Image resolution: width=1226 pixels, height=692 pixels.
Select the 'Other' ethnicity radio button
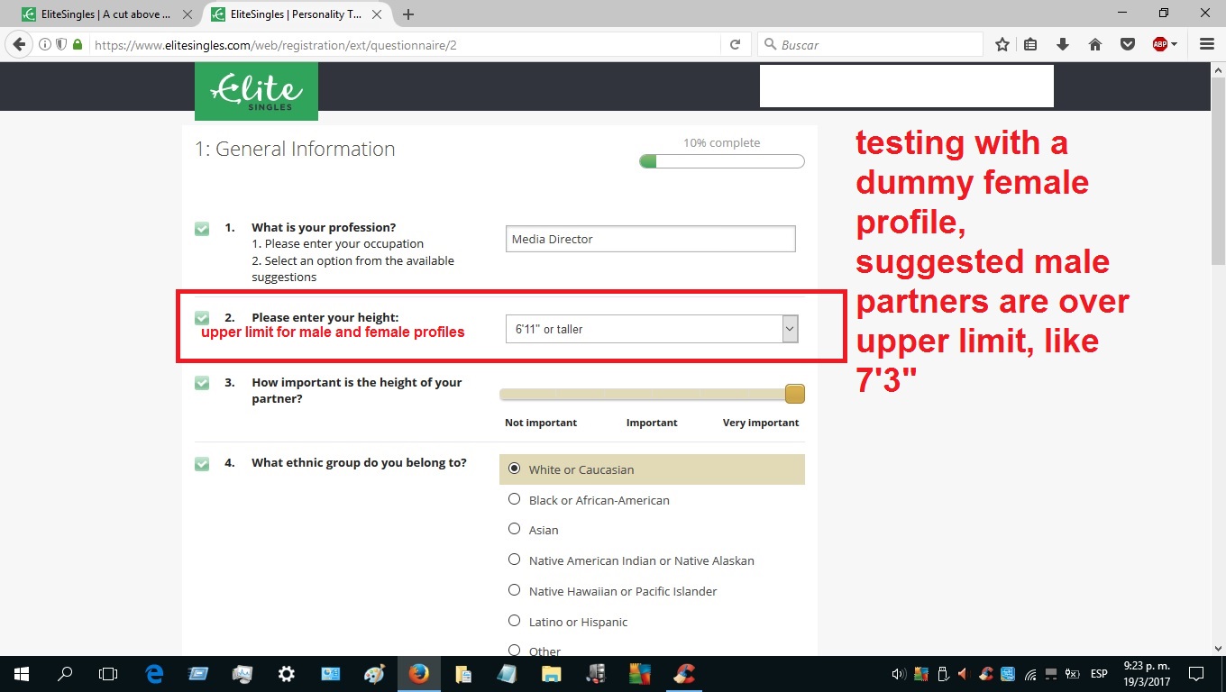point(515,651)
